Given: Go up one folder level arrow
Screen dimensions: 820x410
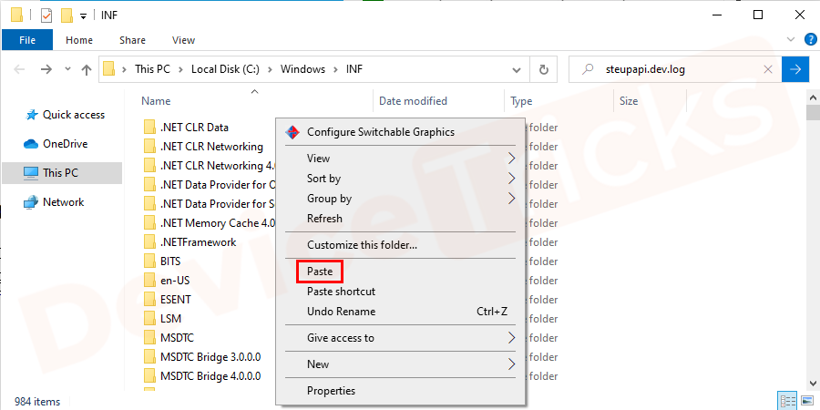Looking at the screenshot, I should click(87, 69).
